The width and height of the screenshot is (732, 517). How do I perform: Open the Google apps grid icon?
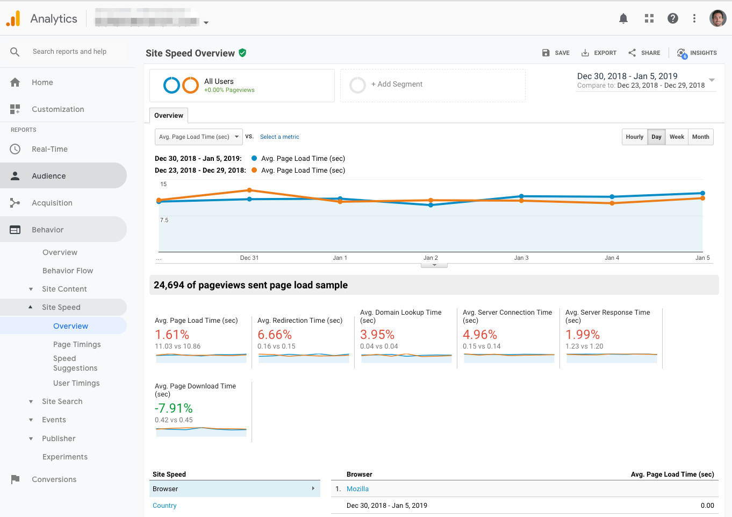(649, 19)
